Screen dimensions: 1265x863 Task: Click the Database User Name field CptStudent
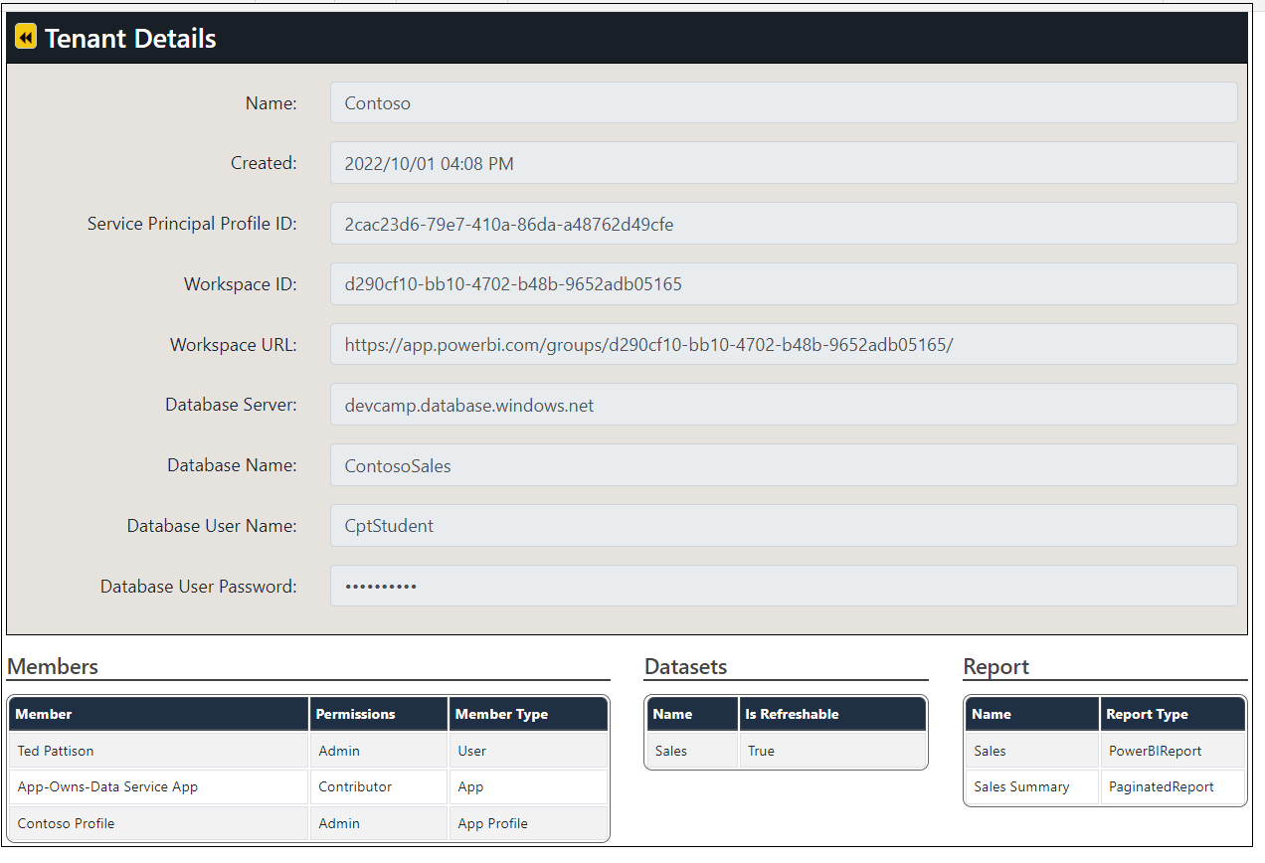point(784,526)
